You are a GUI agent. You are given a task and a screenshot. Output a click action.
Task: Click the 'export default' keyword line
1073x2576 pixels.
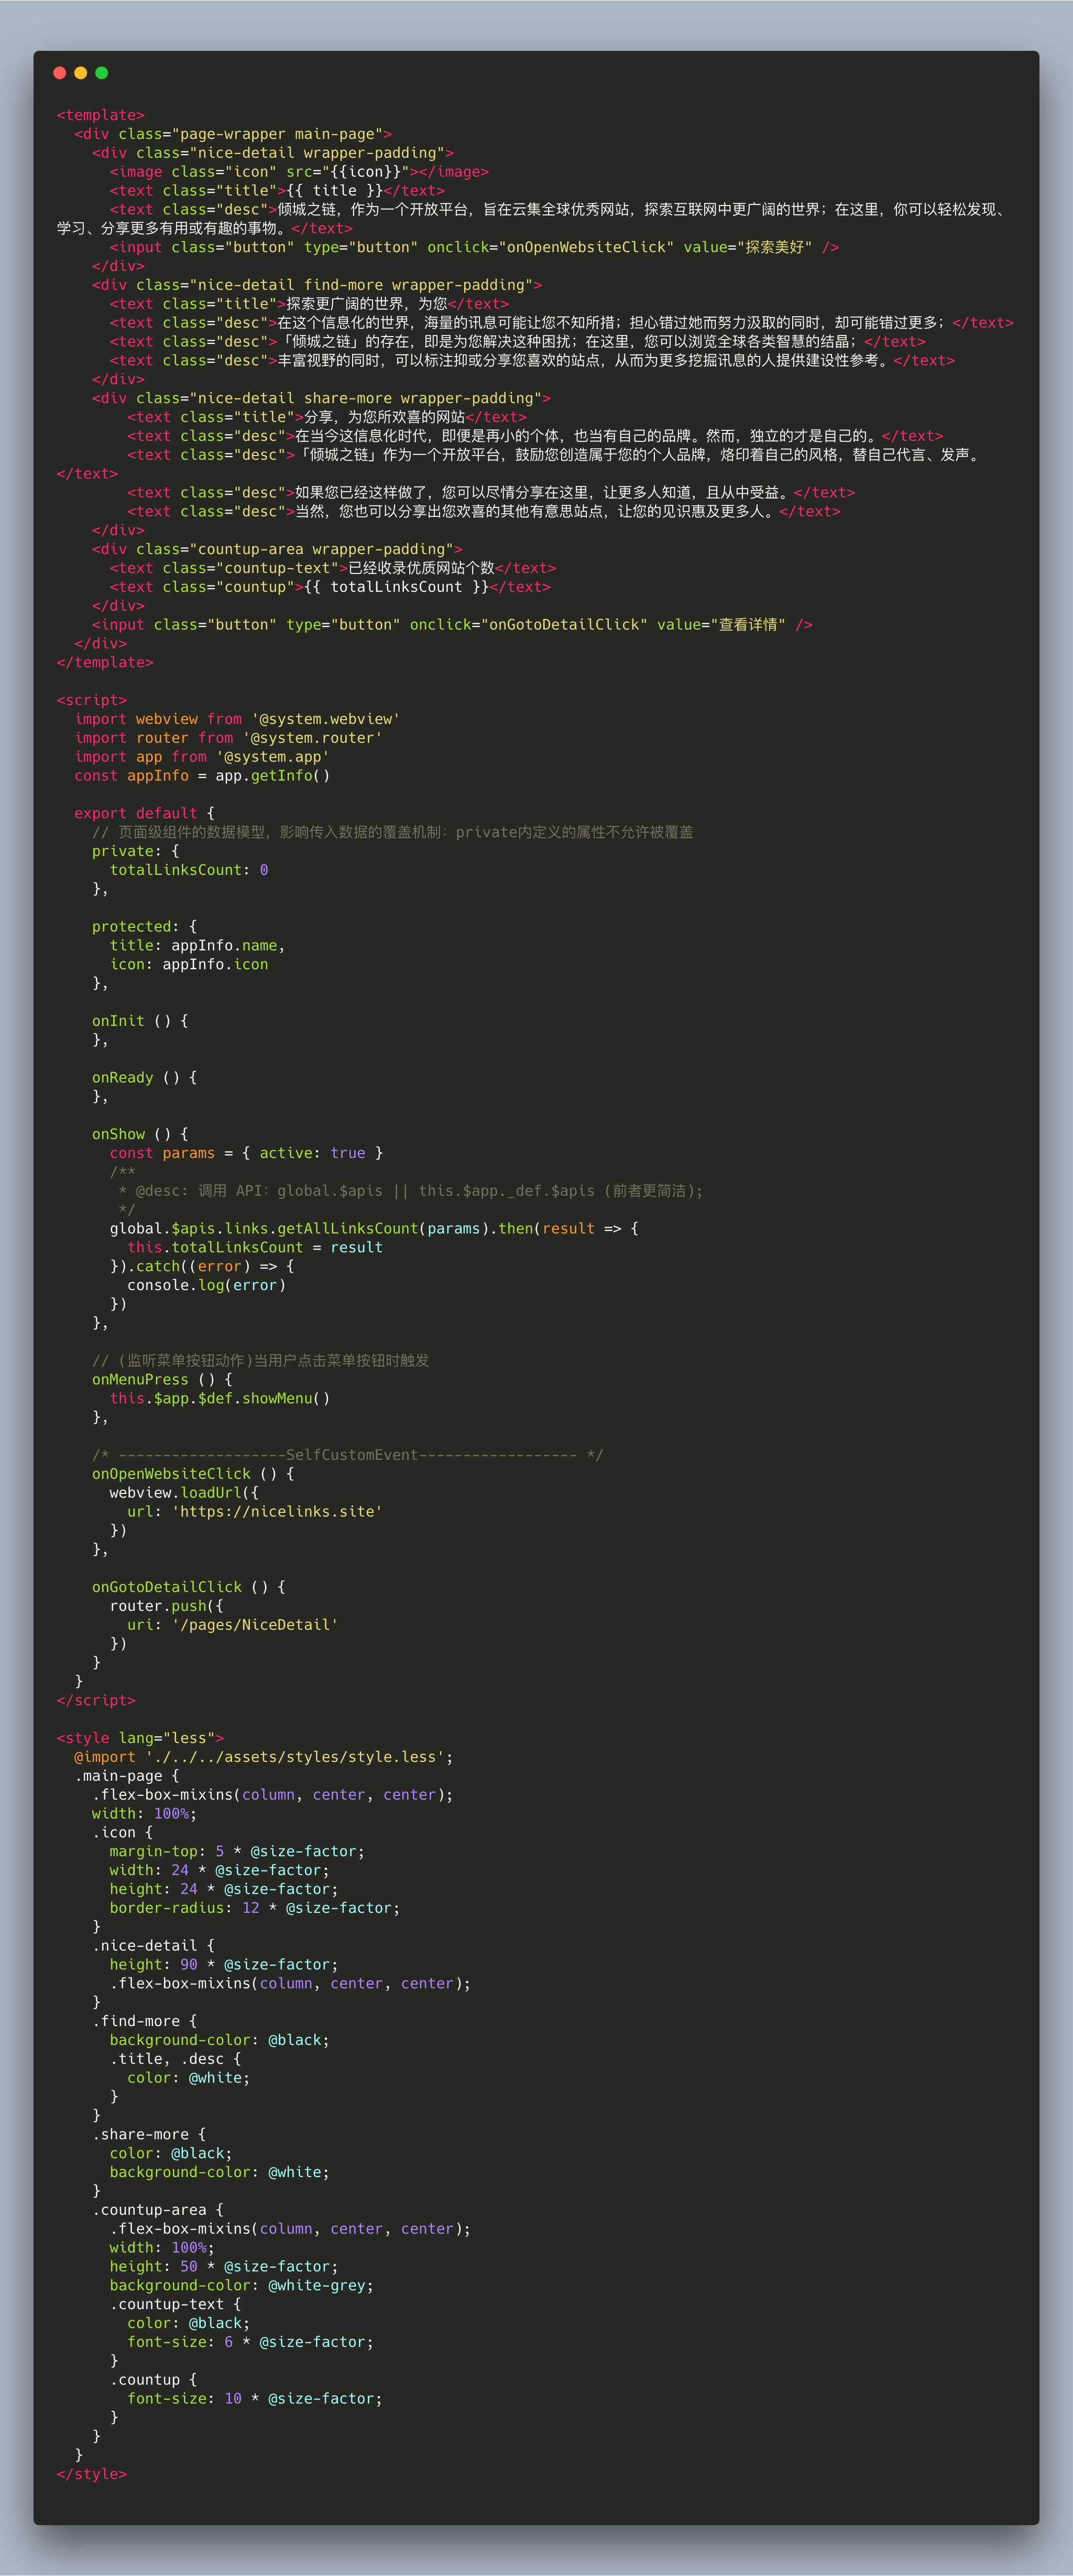[135, 813]
